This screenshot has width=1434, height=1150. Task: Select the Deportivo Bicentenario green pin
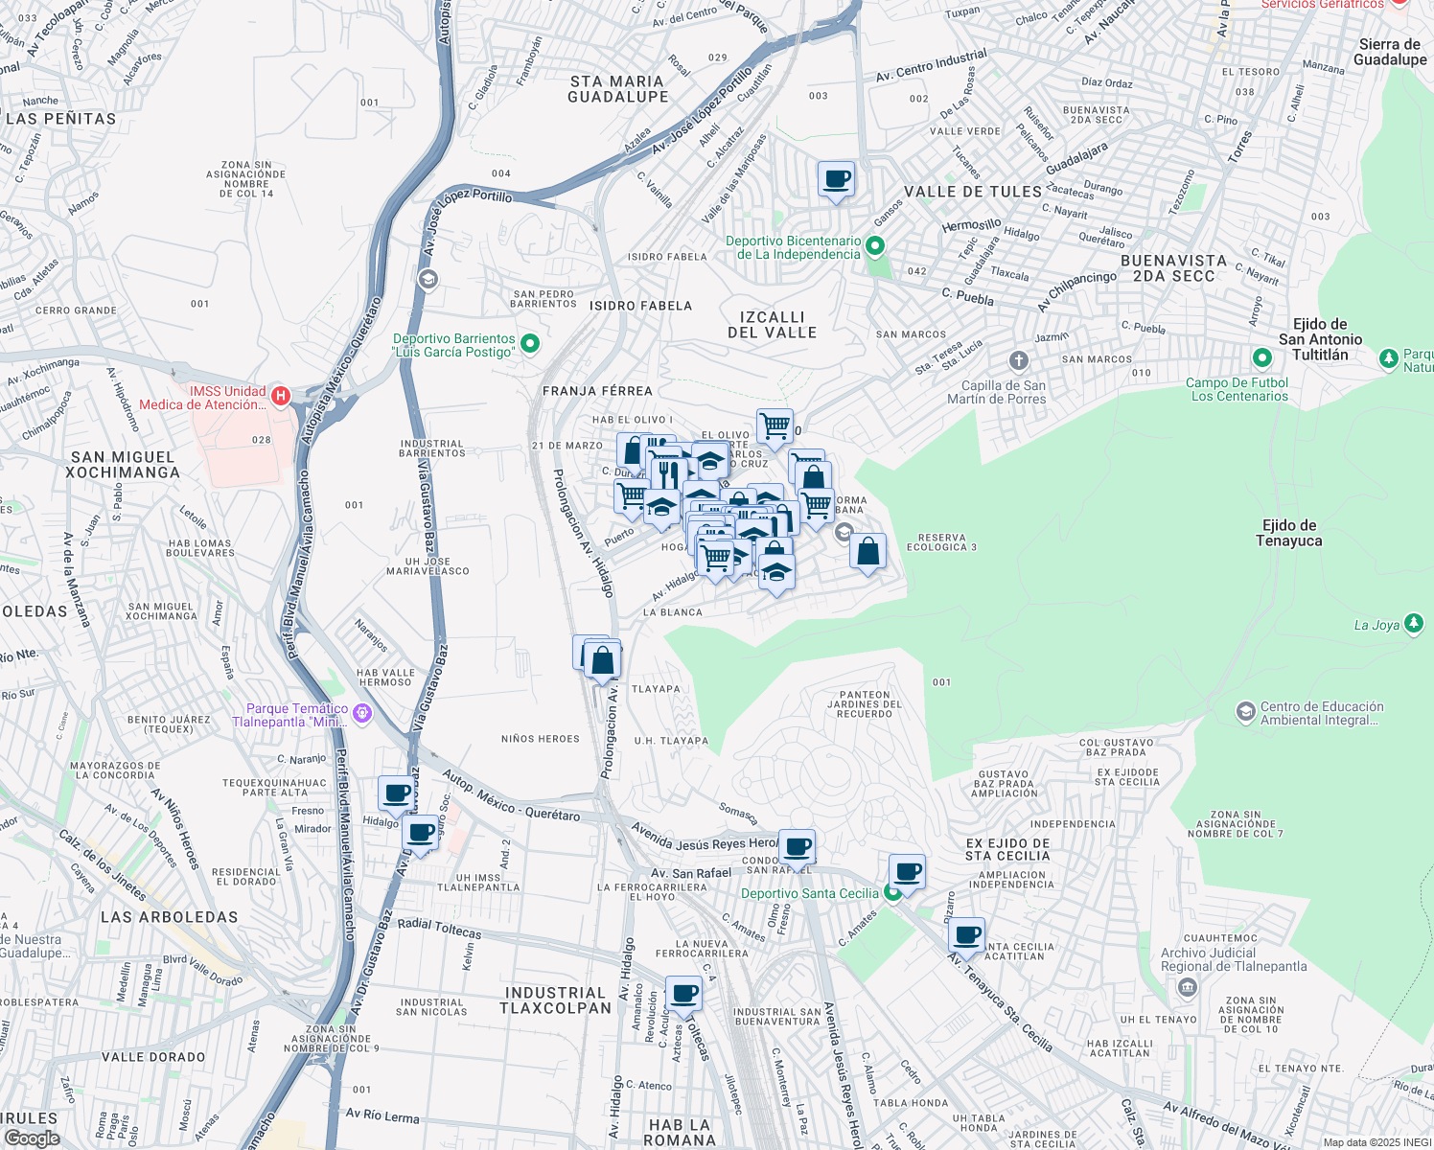[x=874, y=247]
